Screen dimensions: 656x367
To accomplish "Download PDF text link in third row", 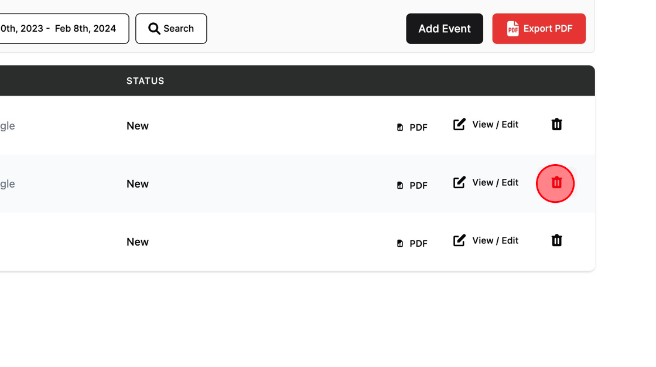I will [418, 243].
